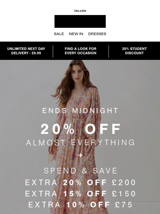This screenshot has width=160, height=214.
Task: Click the plus sign below Almost Everything
Action: tap(80, 155)
